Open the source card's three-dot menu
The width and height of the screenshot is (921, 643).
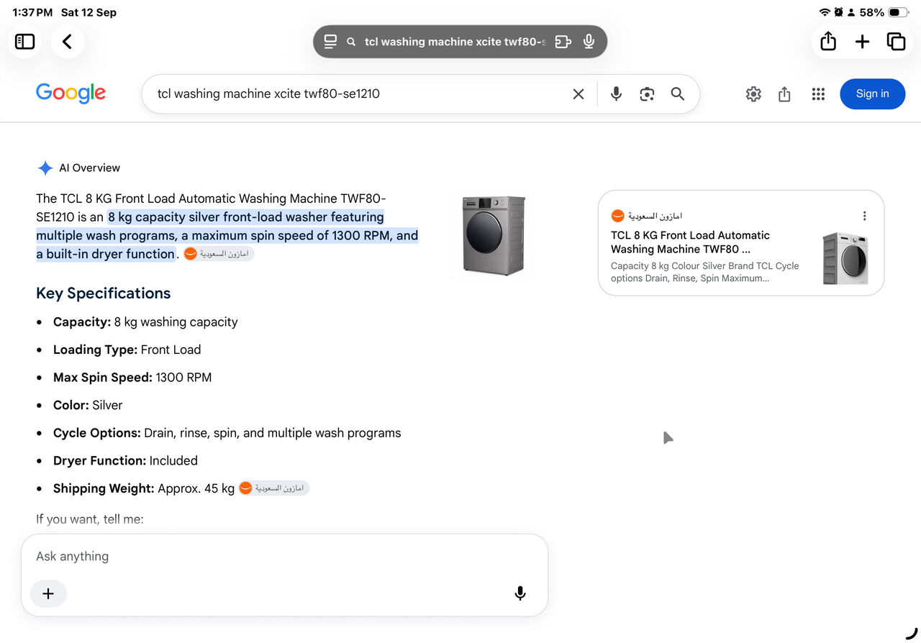tap(864, 216)
